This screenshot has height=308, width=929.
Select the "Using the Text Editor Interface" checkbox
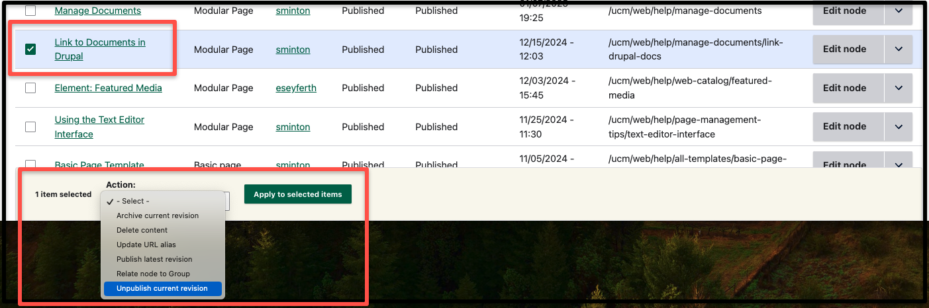[30, 127]
